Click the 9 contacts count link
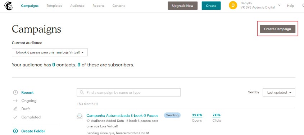 pyautogui.click(x=54, y=65)
